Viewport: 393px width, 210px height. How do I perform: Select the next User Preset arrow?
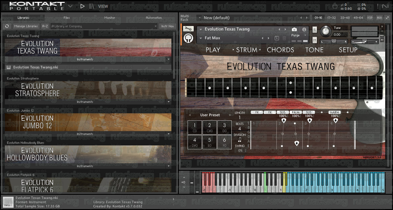click(230, 115)
